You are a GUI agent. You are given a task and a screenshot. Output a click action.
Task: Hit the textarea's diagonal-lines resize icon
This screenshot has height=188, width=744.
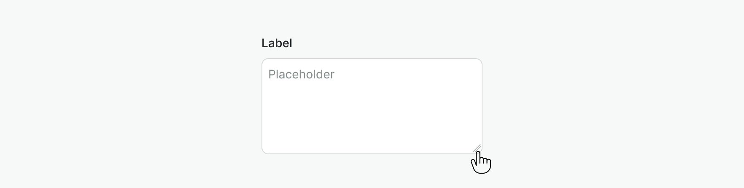tap(477, 148)
